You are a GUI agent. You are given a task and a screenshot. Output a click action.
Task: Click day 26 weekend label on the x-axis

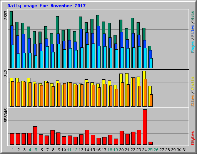pyautogui.click(x=156, y=150)
